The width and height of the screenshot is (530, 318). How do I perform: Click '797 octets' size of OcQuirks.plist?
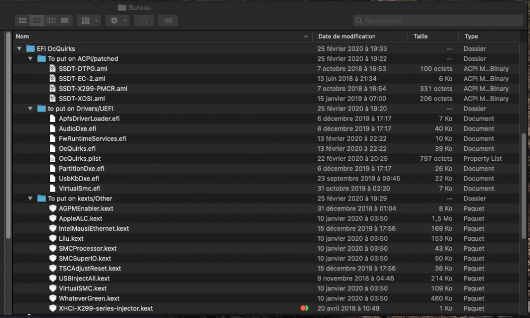436,158
